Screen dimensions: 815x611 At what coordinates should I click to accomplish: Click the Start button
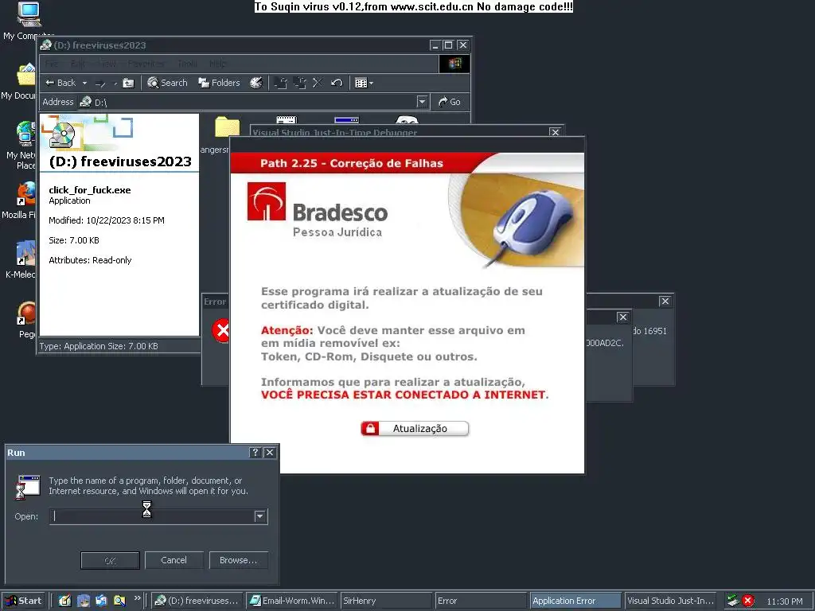tap(23, 601)
